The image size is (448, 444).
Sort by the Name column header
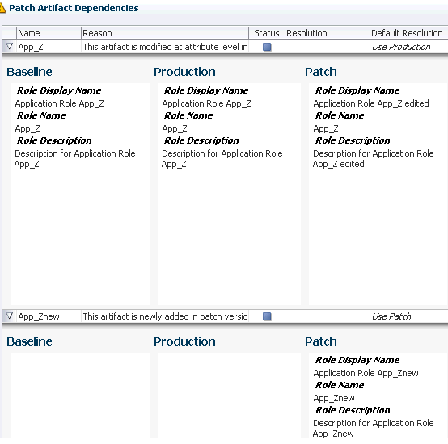[x=49, y=33]
